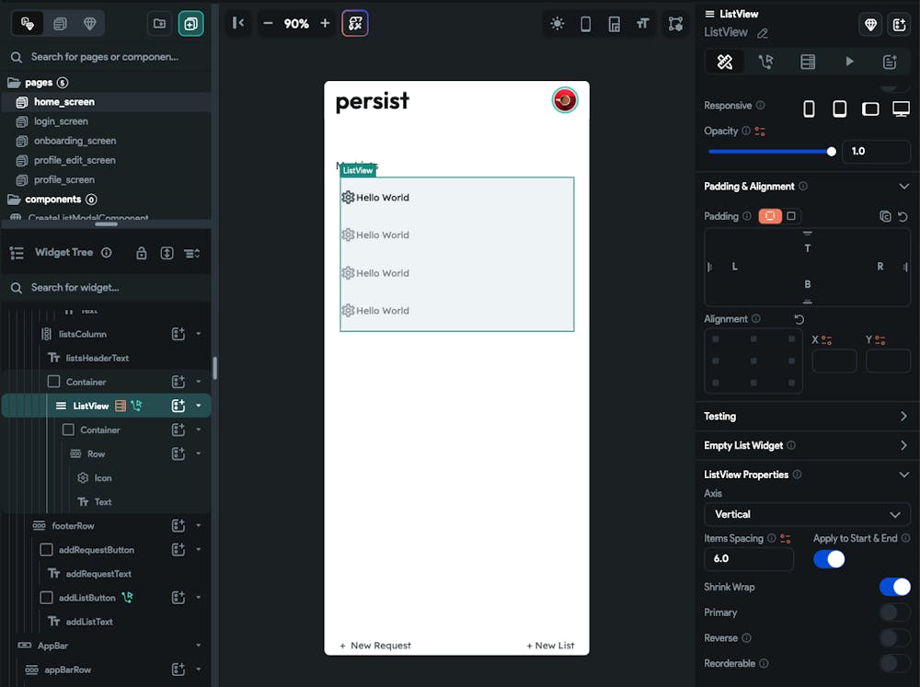Zoom out the canvas with minus
Viewport: 920px width, 687px height.
(268, 24)
